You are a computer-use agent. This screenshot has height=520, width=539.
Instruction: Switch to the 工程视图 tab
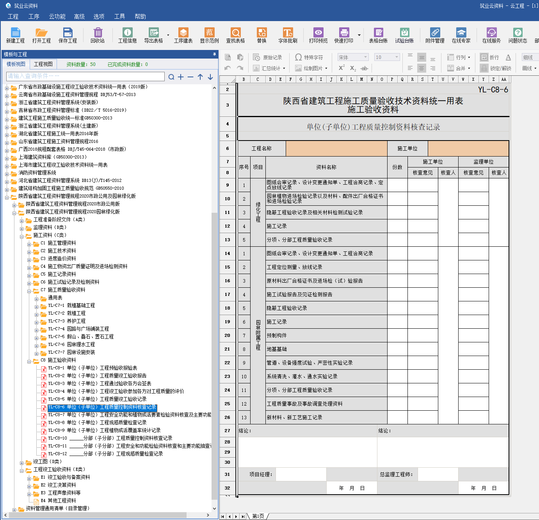pyautogui.click(x=43, y=64)
